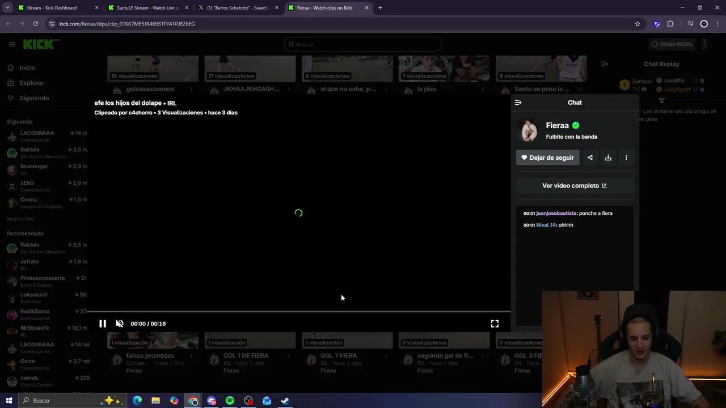Screen dimensions: 726x408
Task: Open options for JKHAAJKHGASH clip
Action: click(x=289, y=89)
